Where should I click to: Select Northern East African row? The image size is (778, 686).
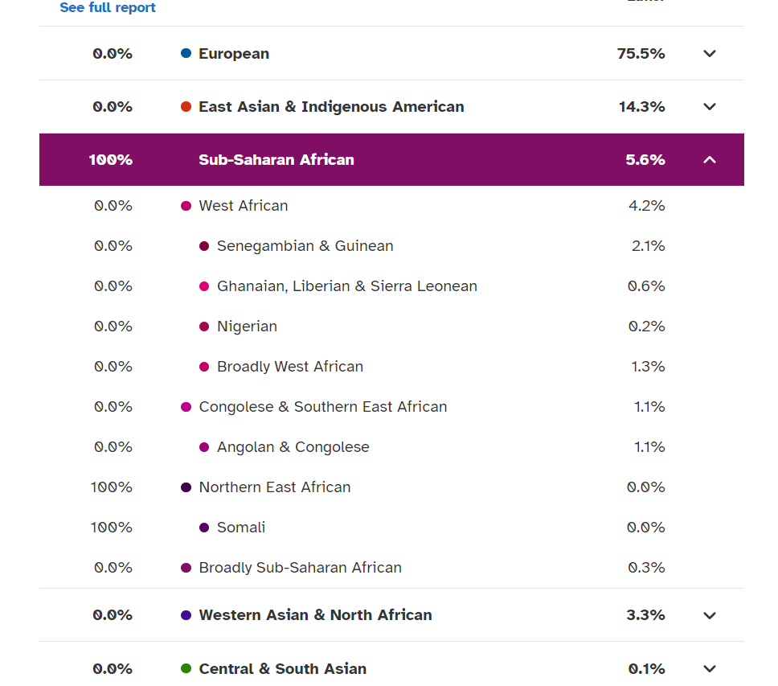[274, 487]
